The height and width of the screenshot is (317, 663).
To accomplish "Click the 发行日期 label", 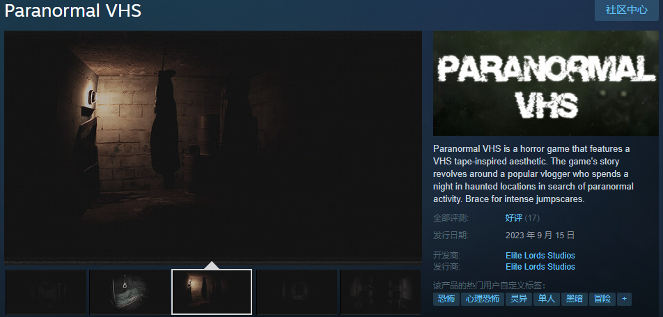I will point(451,235).
